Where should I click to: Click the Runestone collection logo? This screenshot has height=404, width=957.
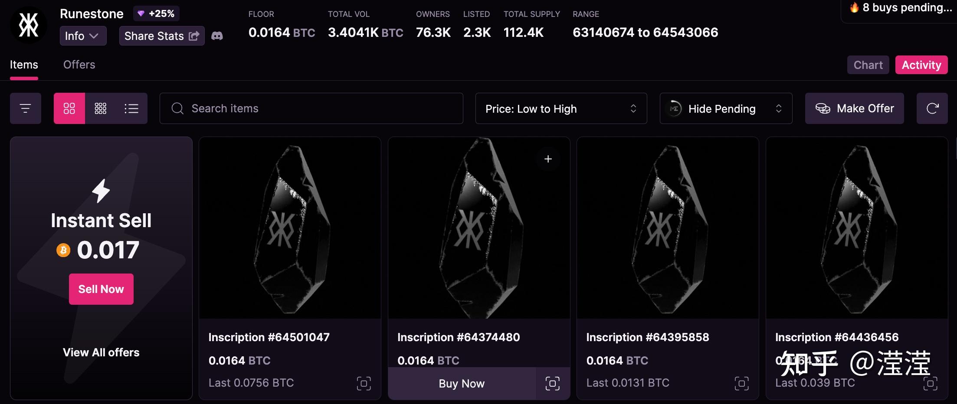[29, 25]
